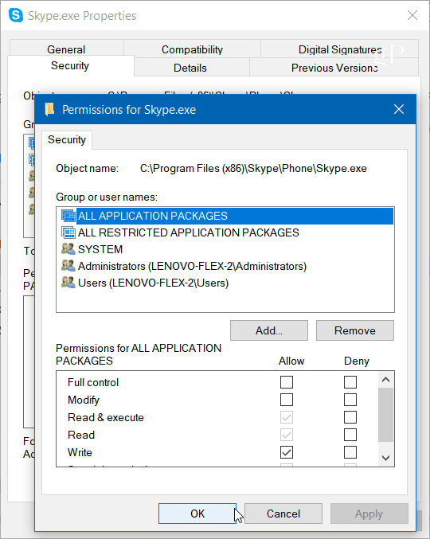The width and height of the screenshot is (430, 539).
Task: Click the Skype logo icon in title bar
Action: (16, 15)
